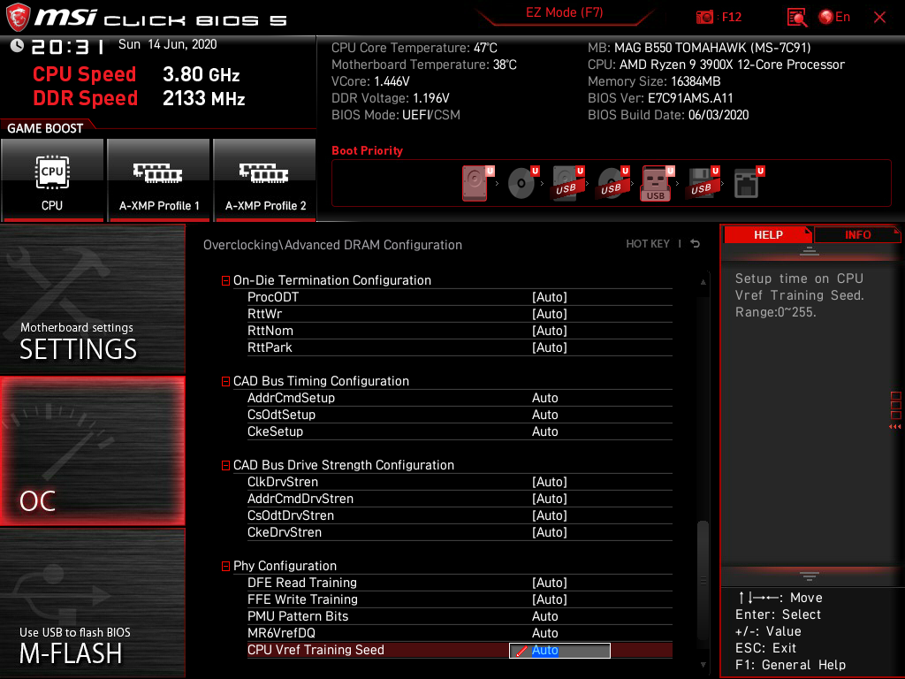905x679 pixels.
Task: Open the OC overclocking menu
Action: pyautogui.click(x=92, y=452)
